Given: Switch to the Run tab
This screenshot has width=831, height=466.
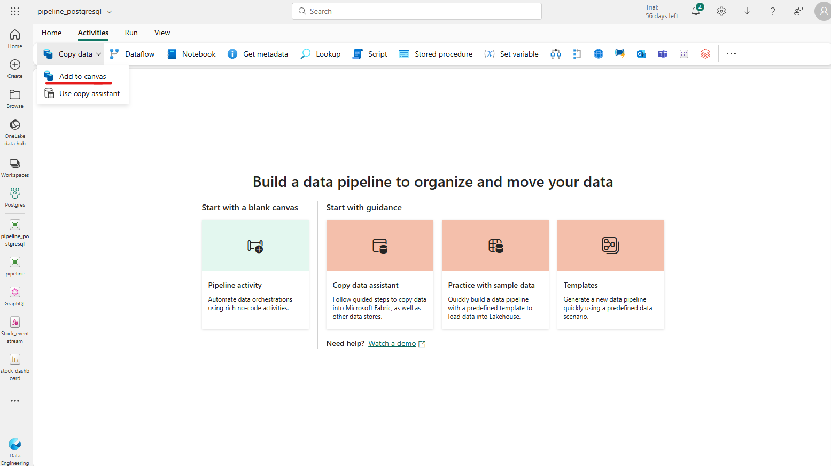Looking at the screenshot, I should click(x=131, y=33).
